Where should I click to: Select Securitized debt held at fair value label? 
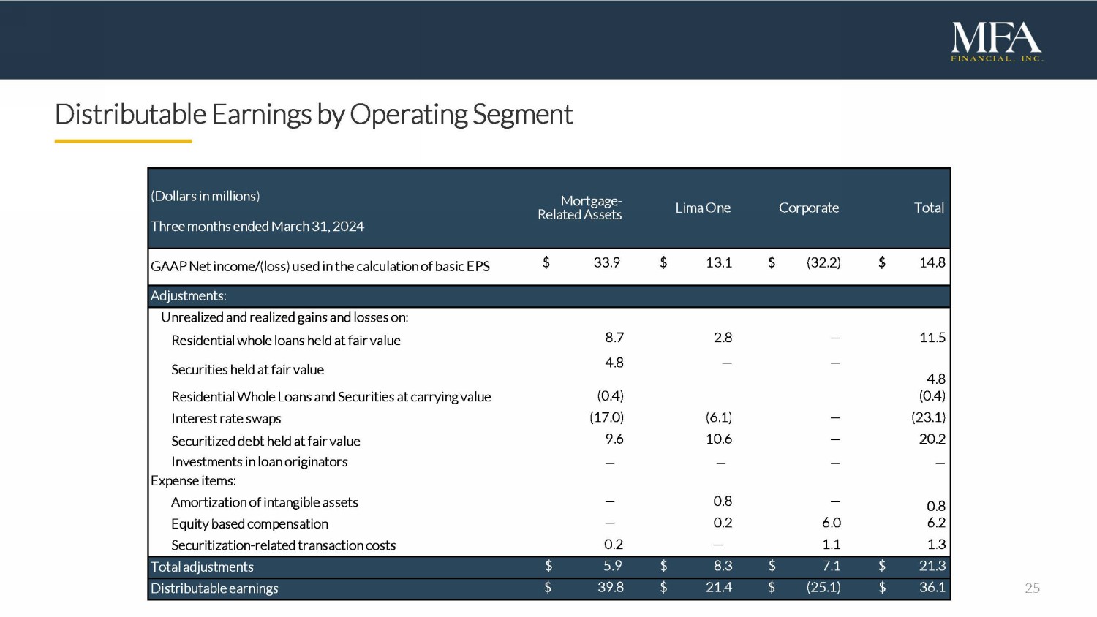[265, 442]
